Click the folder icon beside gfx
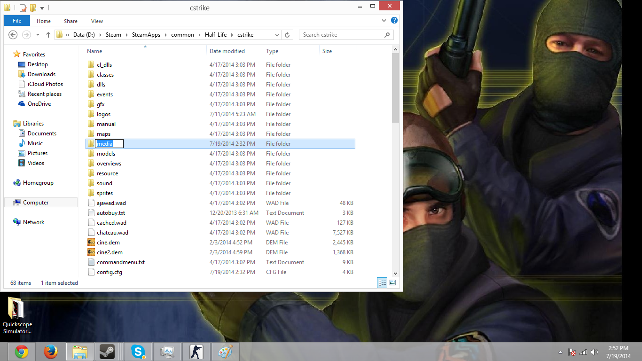The image size is (642, 361). pos(91,104)
